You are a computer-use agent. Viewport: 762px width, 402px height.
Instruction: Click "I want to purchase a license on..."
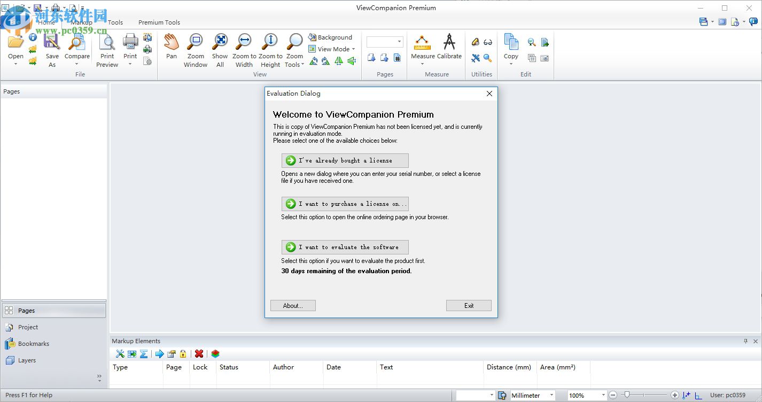345,204
